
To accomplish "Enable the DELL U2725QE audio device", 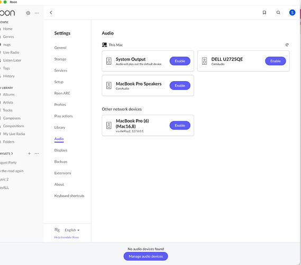I will coord(275,61).
